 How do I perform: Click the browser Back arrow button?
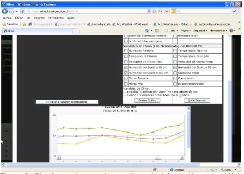coord(5,11)
